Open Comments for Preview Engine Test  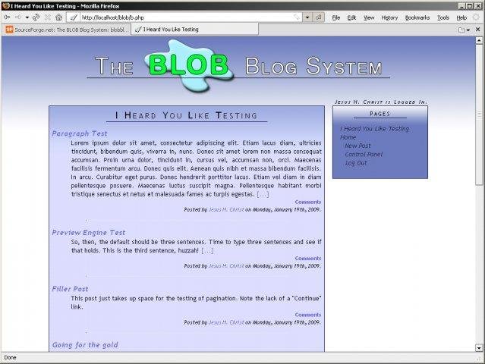coord(307,259)
